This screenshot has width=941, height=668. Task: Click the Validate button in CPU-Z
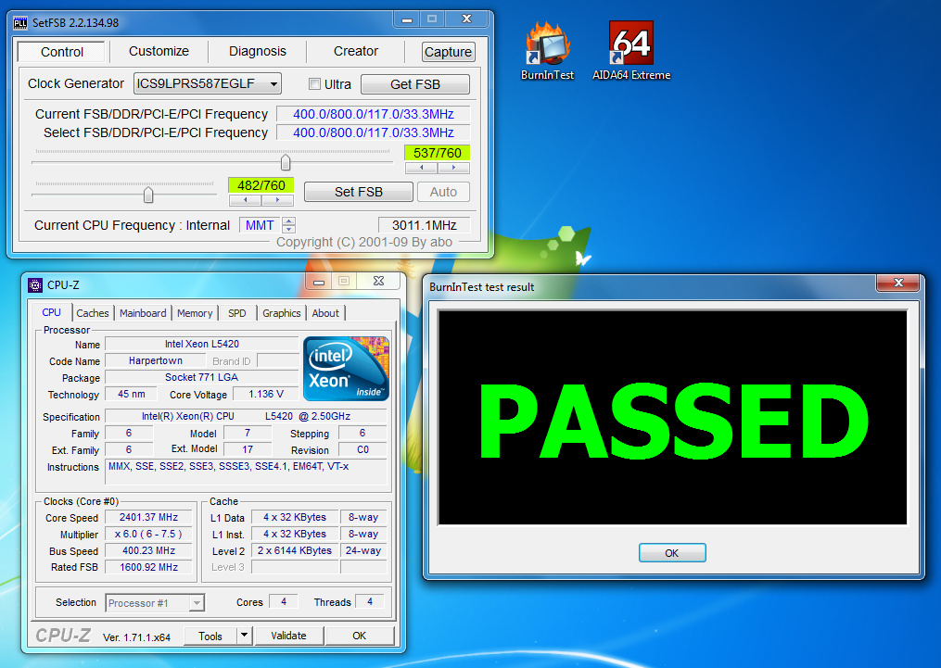288,636
